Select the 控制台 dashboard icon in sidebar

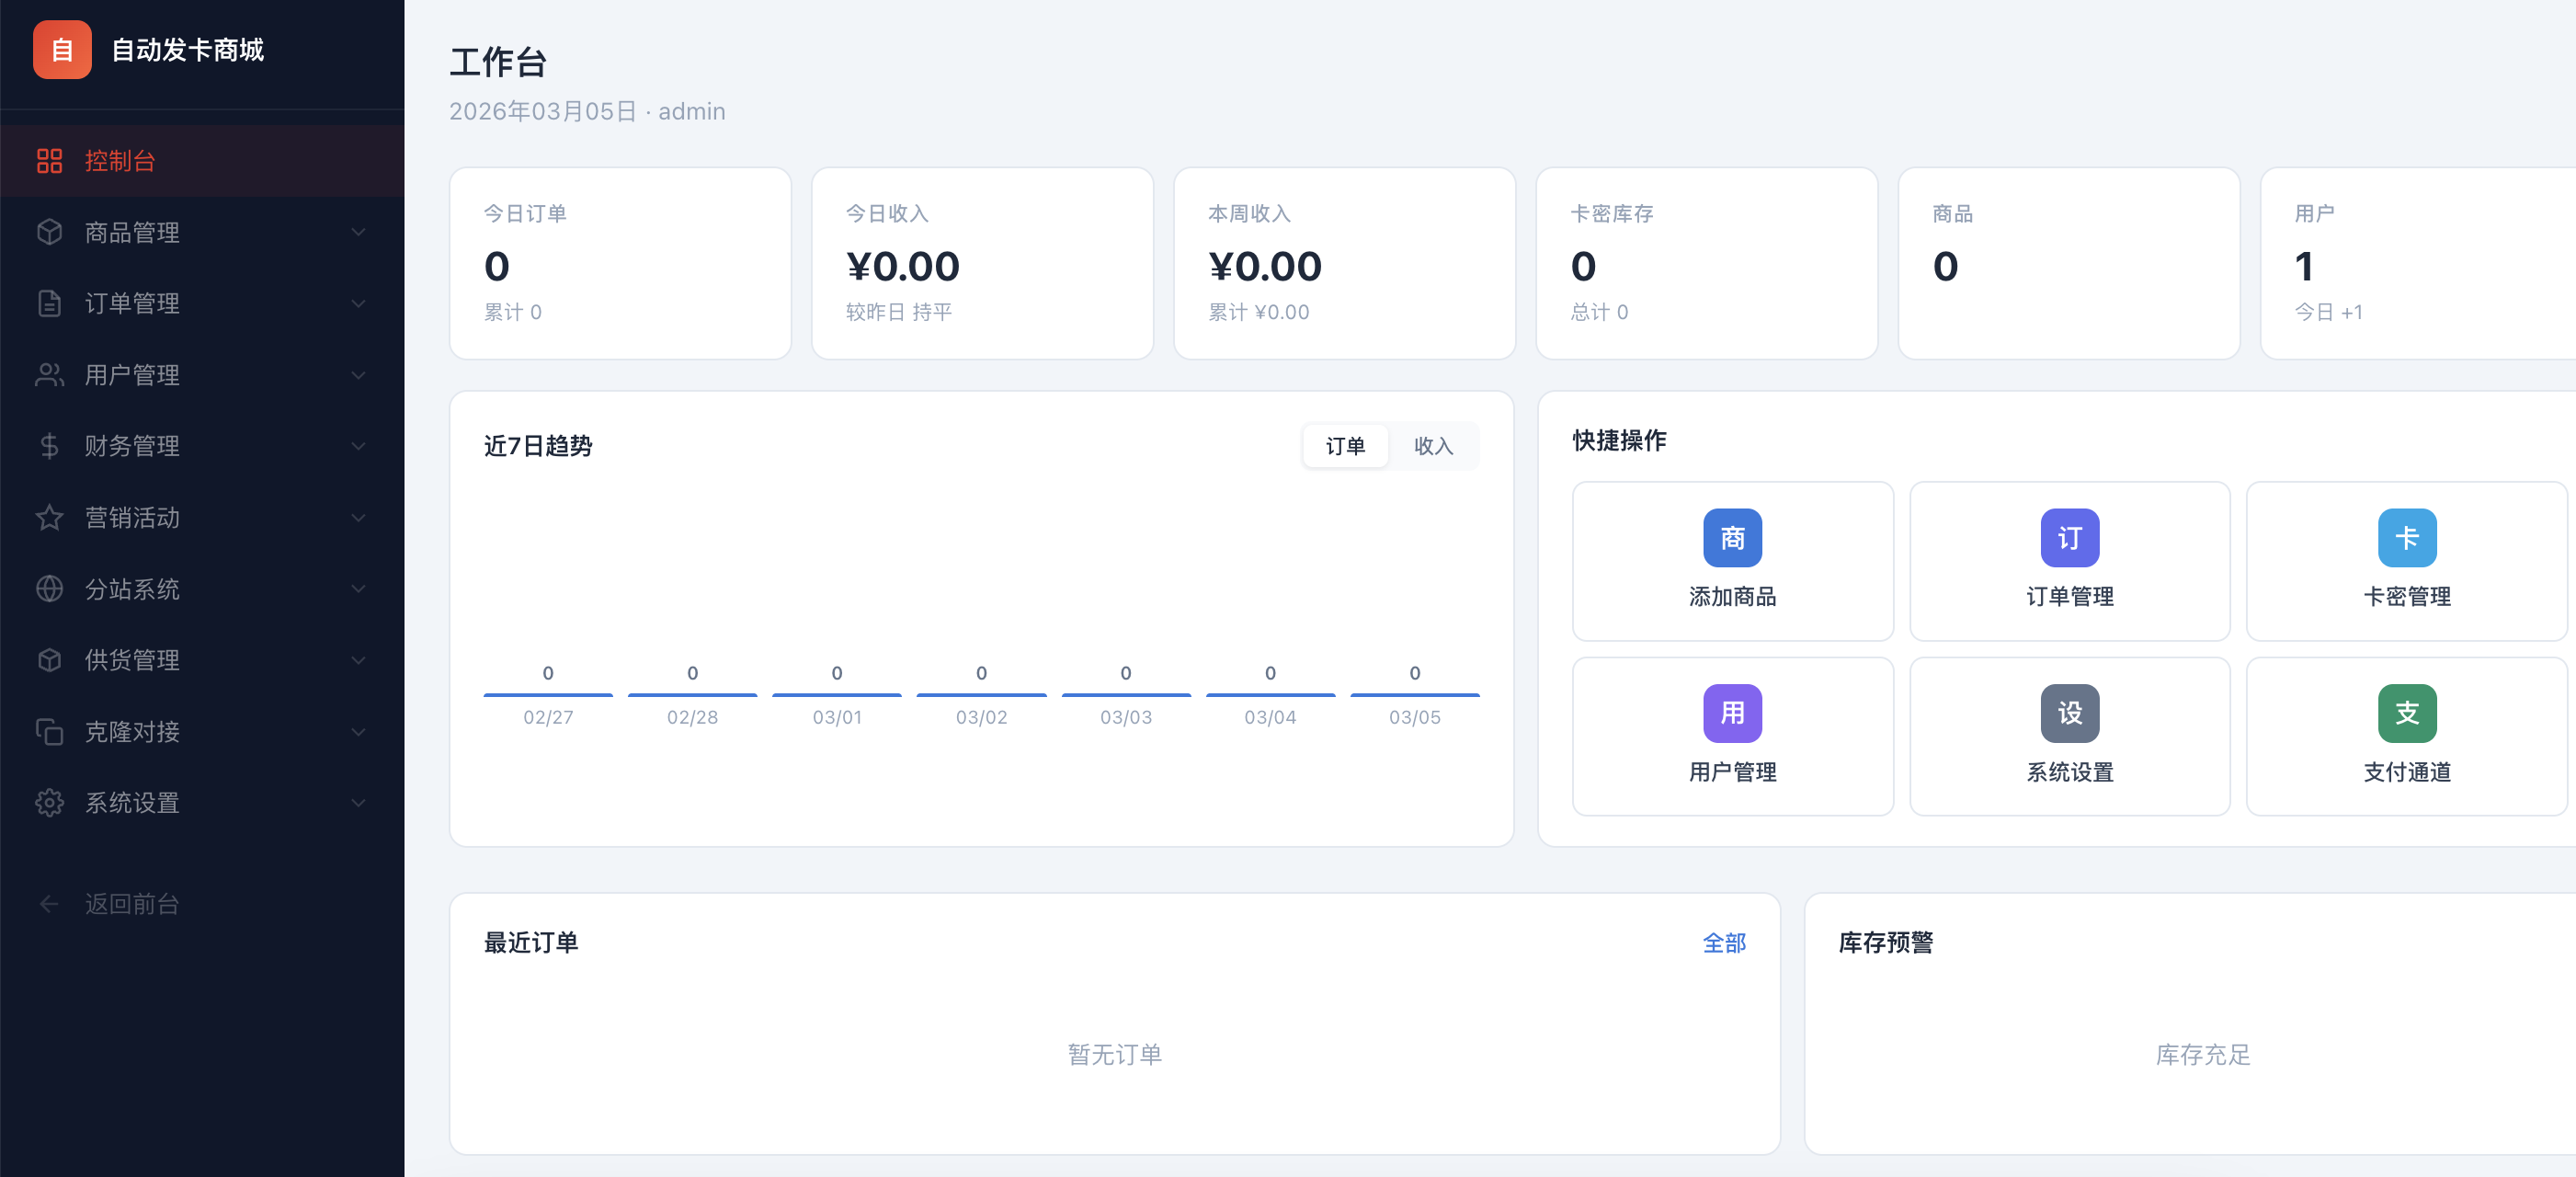49,160
